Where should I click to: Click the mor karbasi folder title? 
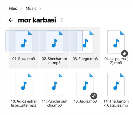[x=37, y=20]
